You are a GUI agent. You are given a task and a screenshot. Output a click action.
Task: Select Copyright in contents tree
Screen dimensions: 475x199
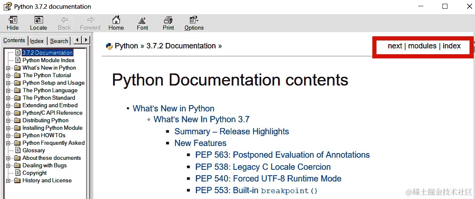(35, 173)
